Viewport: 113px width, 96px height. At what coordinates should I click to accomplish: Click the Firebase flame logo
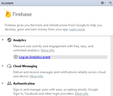tap(8, 14)
